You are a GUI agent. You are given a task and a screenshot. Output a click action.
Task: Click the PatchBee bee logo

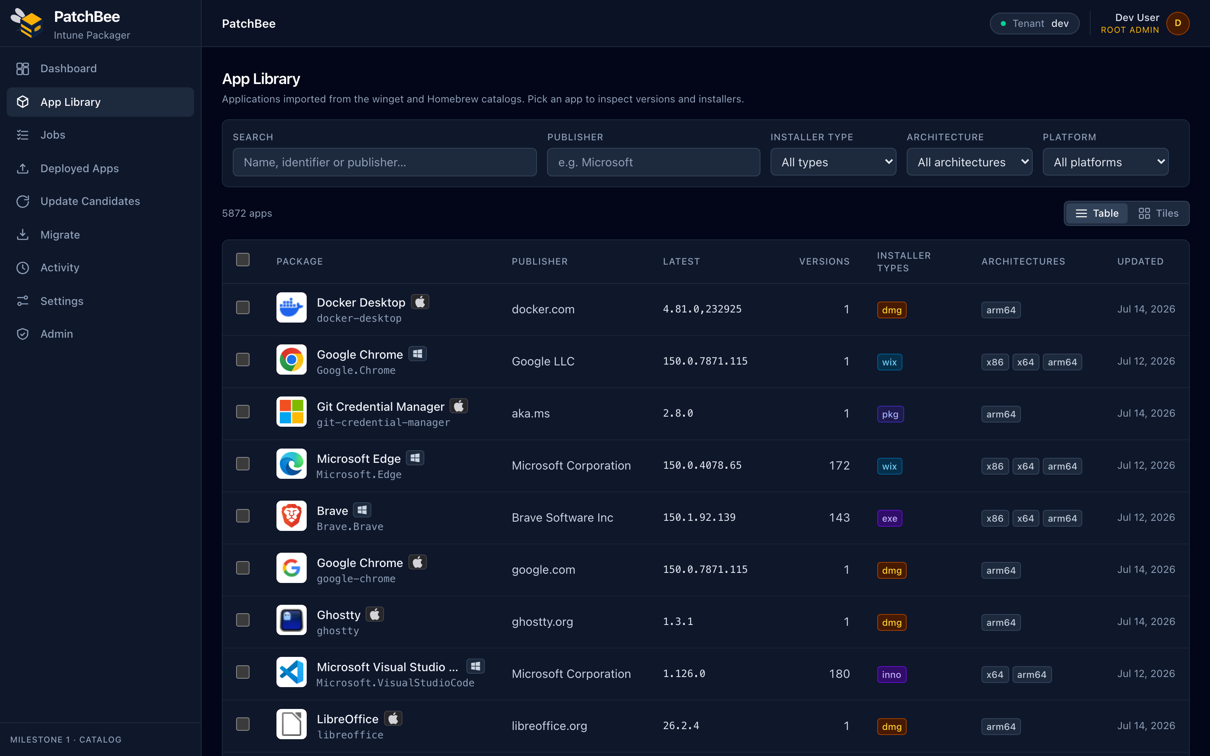(x=26, y=23)
